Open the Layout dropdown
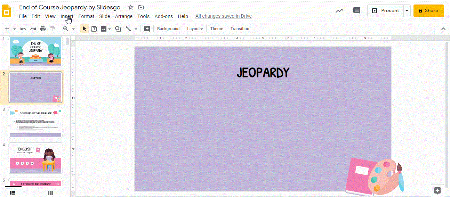 click(195, 29)
